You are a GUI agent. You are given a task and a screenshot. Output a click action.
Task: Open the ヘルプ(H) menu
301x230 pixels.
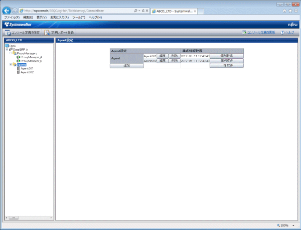click(95, 18)
